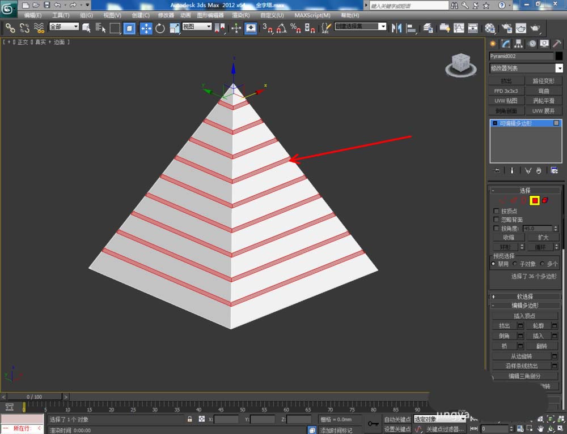The height and width of the screenshot is (434, 567).
Task: Expand the 可编辑多边形 stack entry
Action: tap(495, 123)
